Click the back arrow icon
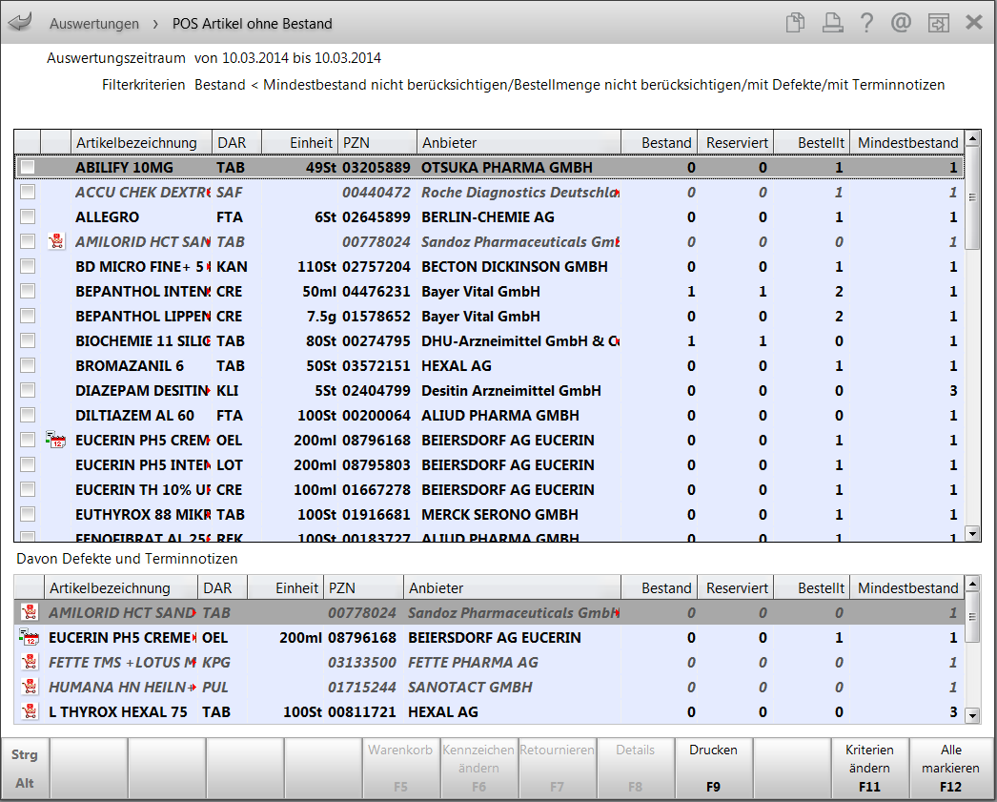The image size is (997, 802). click(21, 22)
